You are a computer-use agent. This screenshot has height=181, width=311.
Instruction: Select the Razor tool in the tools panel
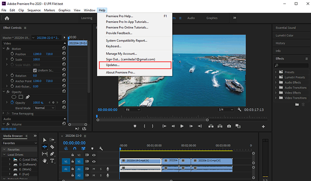click(52, 147)
